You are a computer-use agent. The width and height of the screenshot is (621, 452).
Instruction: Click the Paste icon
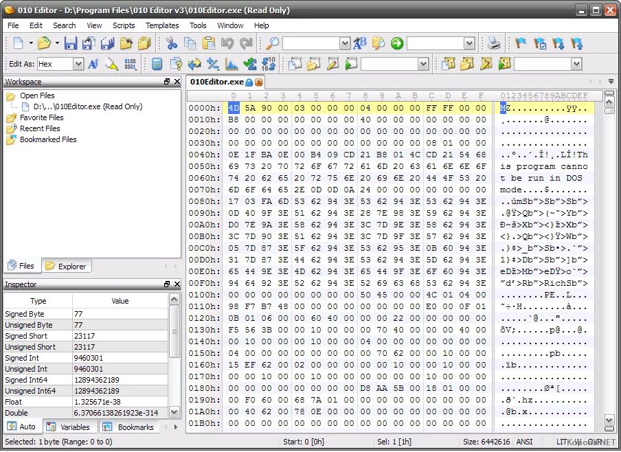(208, 43)
